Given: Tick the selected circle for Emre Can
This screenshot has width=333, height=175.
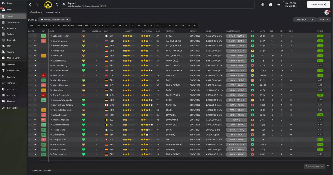Looking at the screenshot, I should click(30, 56).
